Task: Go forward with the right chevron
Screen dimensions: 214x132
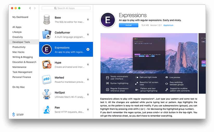Action: tap(35, 8)
